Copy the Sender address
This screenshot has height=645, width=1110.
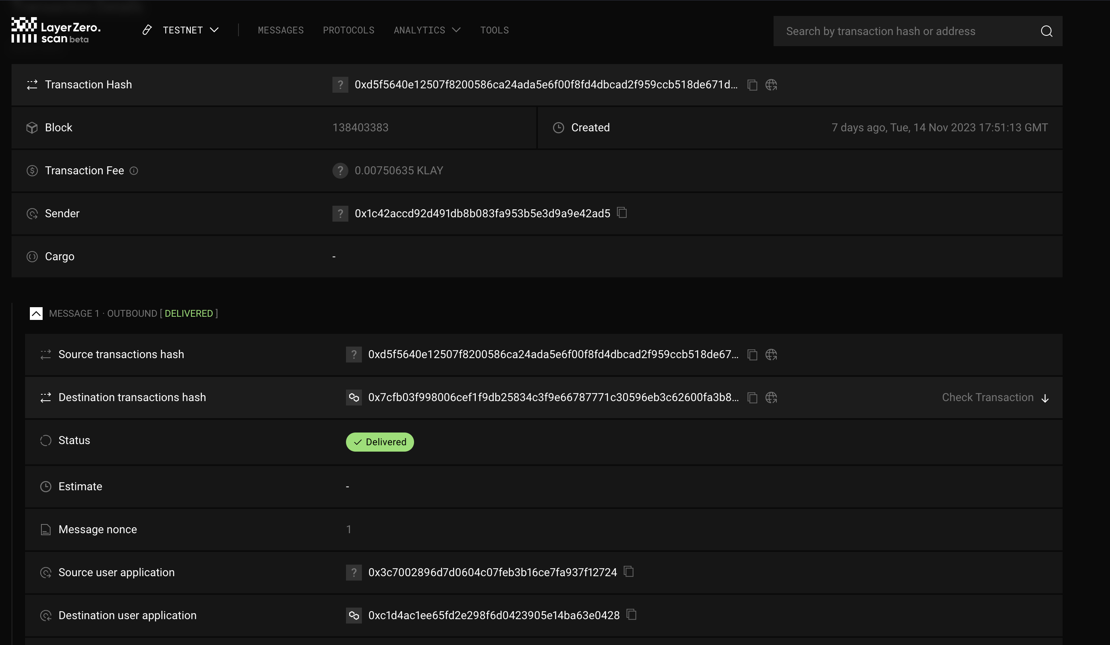(622, 213)
